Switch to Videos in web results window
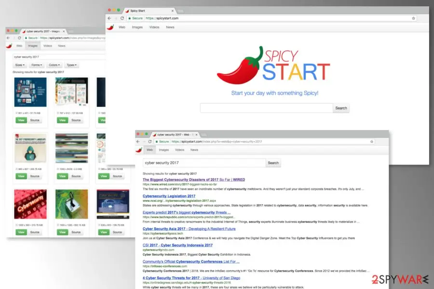The image size is (434, 289). (180, 150)
